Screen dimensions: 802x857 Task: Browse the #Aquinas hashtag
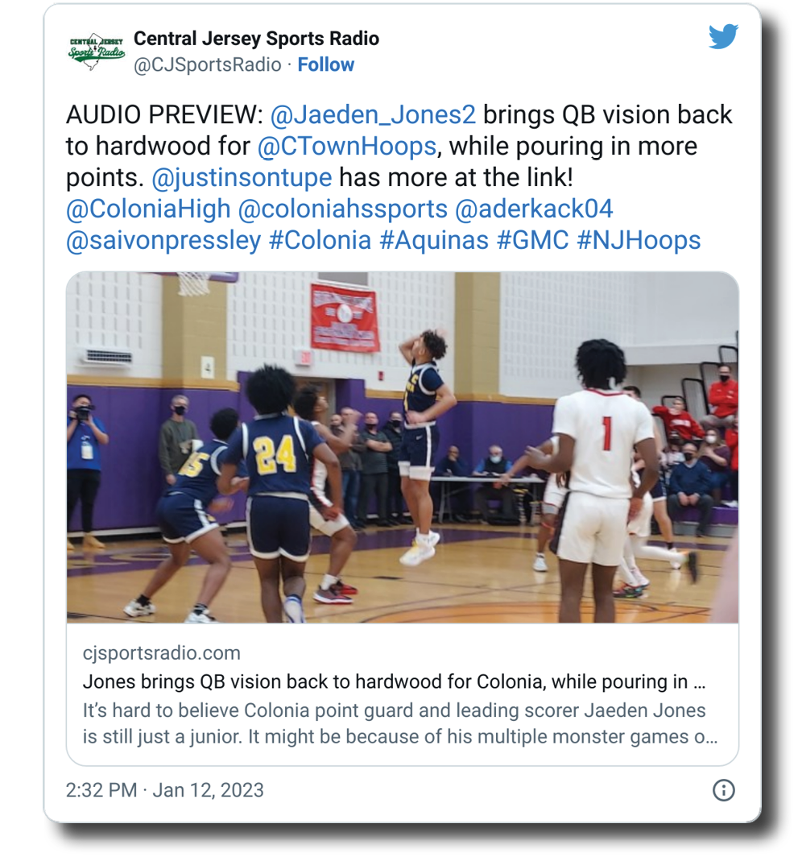(434, 241)
